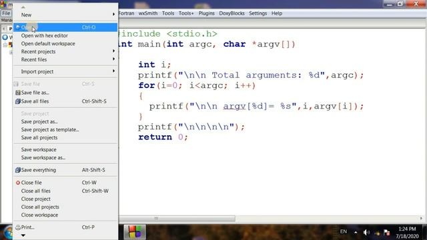Open the Windows Start button
Screen dimensions: 427x240
(7, 232)
